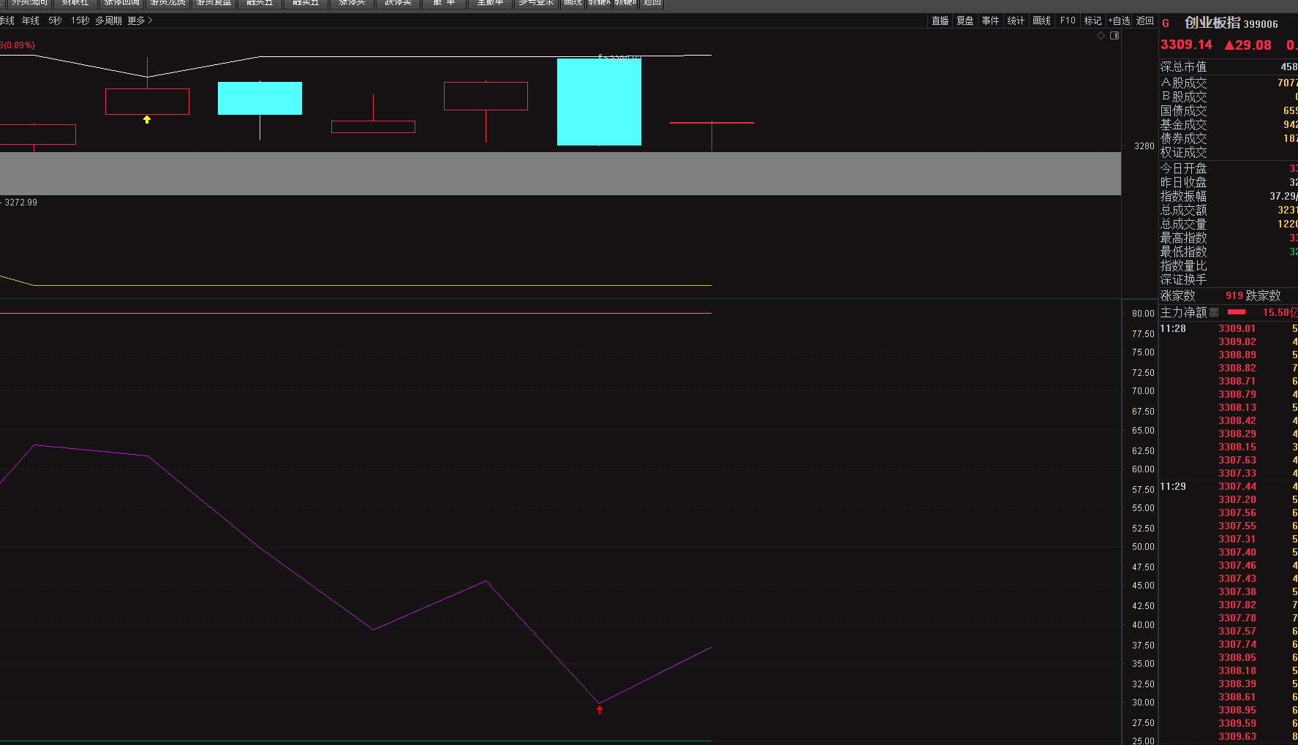Click the 总成交额 row label
1298x745 pixels.
(1183, 210)
